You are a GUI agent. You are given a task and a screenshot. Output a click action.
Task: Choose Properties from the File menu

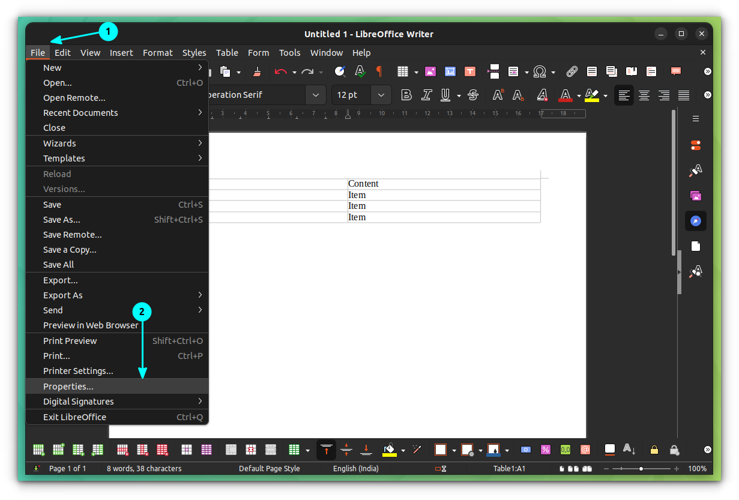click(68, 386)
